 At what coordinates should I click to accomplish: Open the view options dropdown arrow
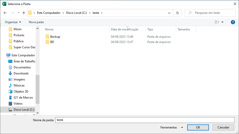[x=223, y=22]
